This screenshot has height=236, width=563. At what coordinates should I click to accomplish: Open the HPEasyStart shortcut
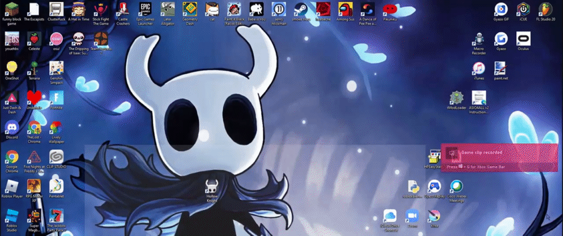(432, 160)
